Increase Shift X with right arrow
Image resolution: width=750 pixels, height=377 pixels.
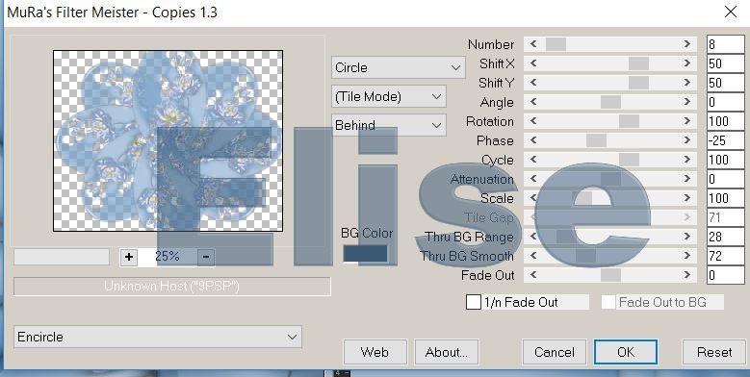pos(687,63)
